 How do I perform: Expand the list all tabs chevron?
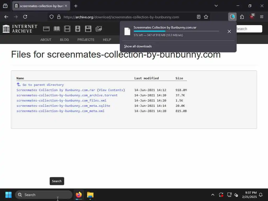click(x=216, y=6)
